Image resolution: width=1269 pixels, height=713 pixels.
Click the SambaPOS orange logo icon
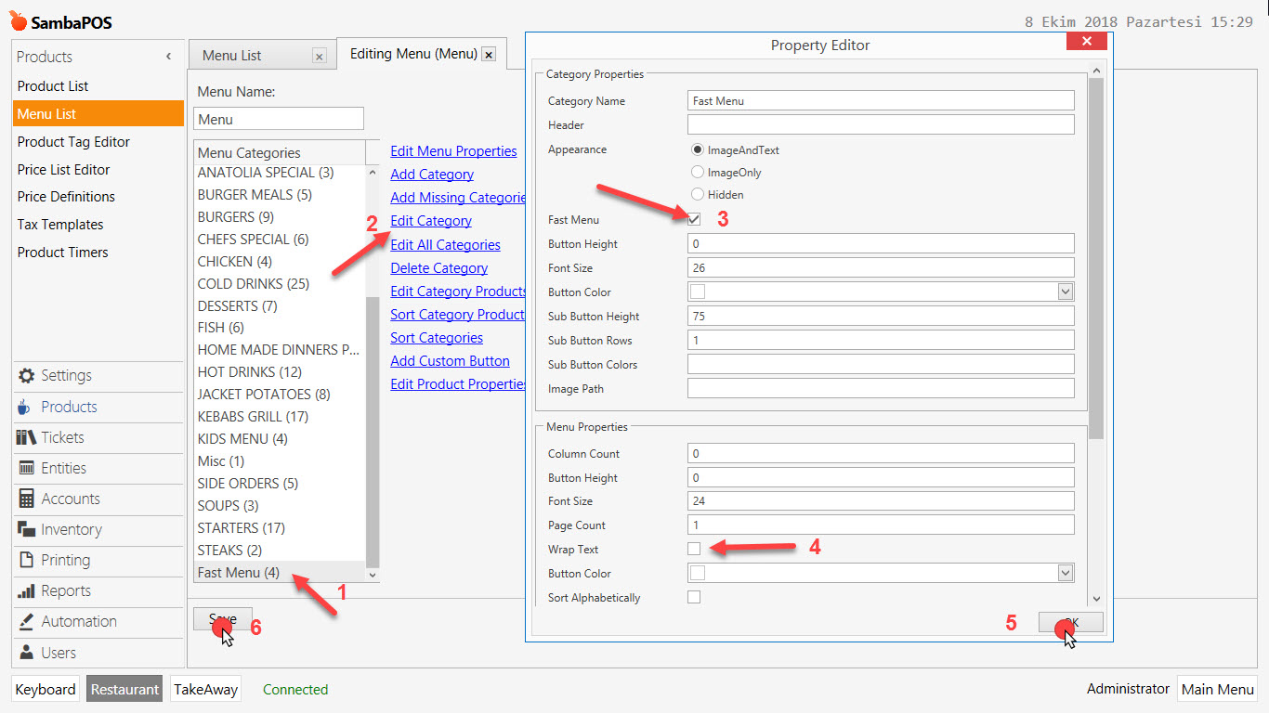pyautogui.click(x=19, y=21)
